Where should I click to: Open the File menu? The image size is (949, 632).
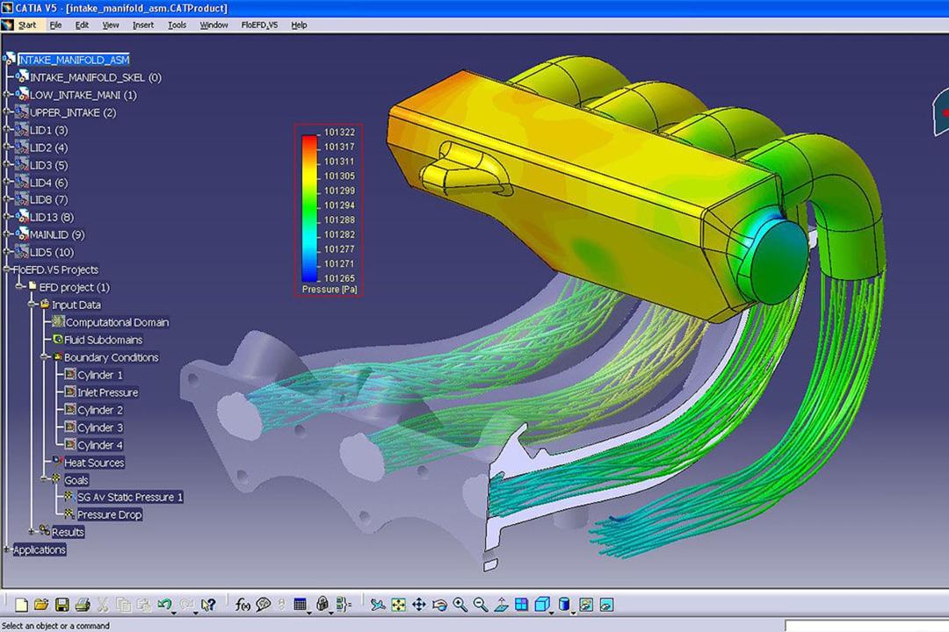point(55,25)
